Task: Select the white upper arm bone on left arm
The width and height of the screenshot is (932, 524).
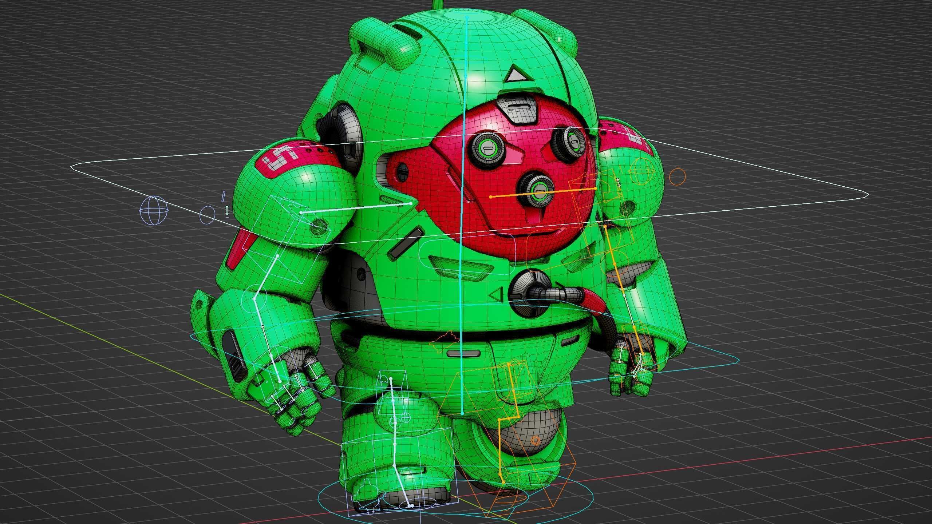Action: tap(266, 278)
